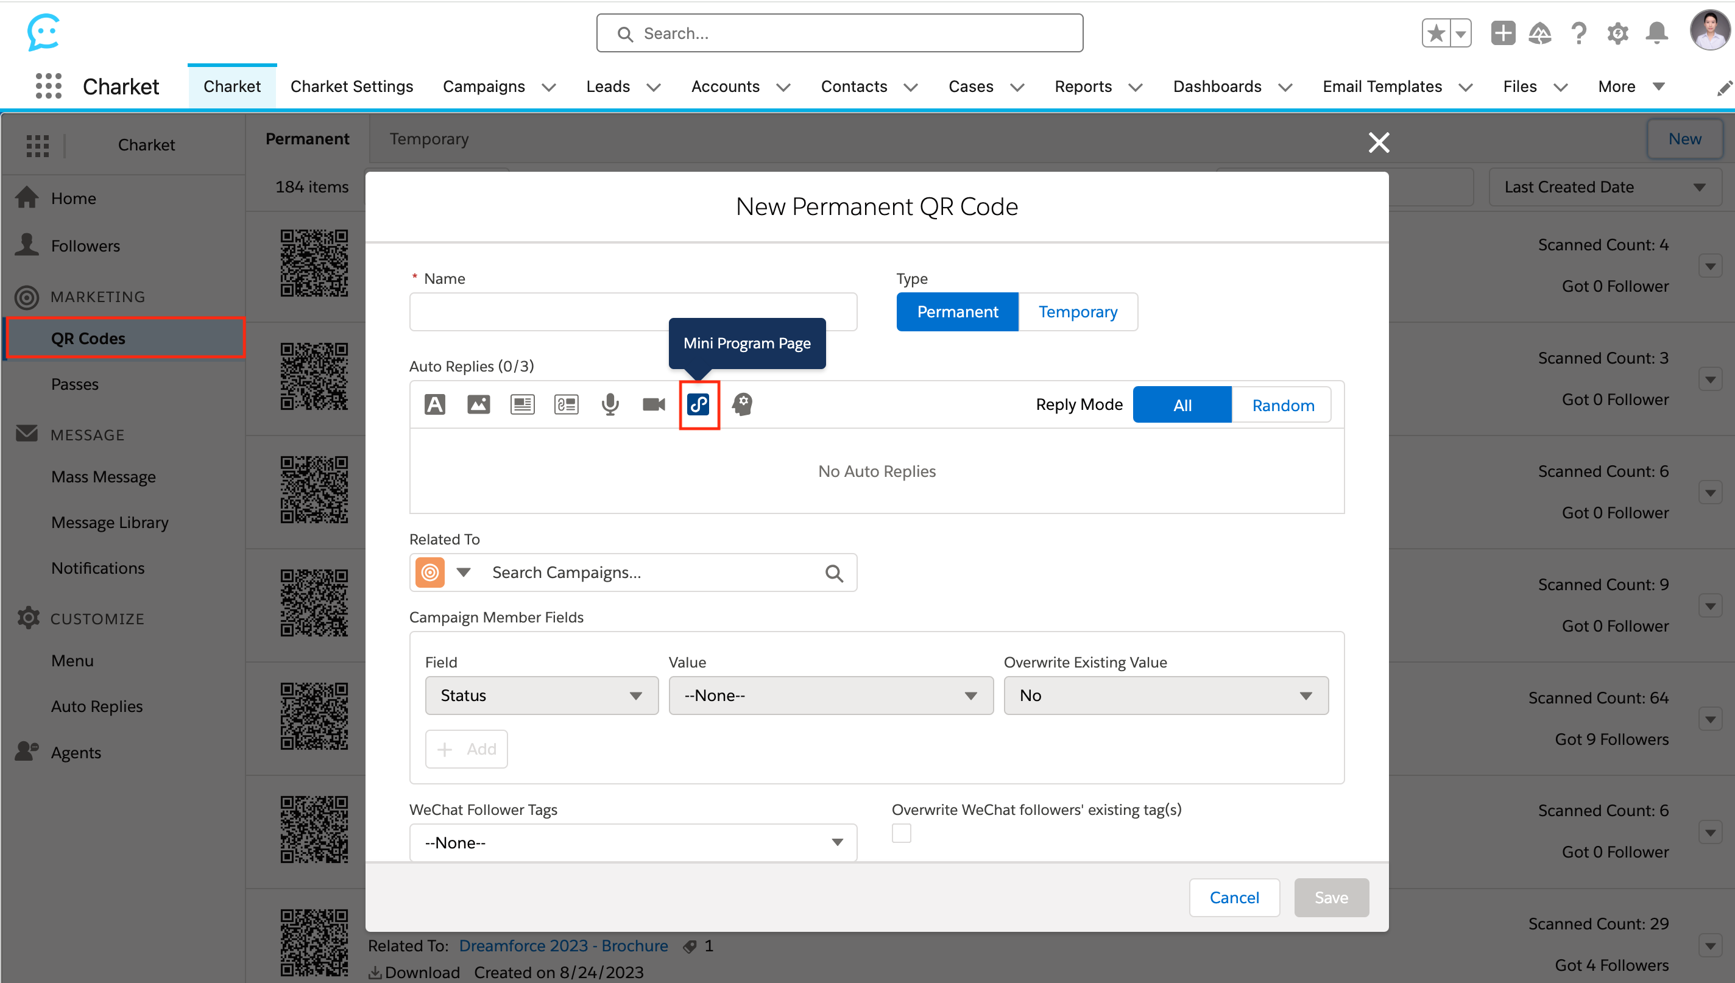Click the Save button
The image size is (1735, 983).
1331,897
